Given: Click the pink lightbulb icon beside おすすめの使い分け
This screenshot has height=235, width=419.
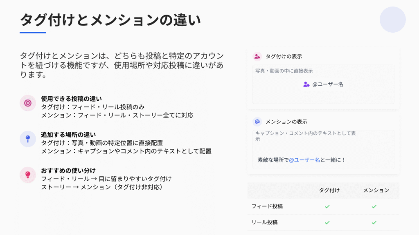Looking at the screenshot, I should (28, 175).
